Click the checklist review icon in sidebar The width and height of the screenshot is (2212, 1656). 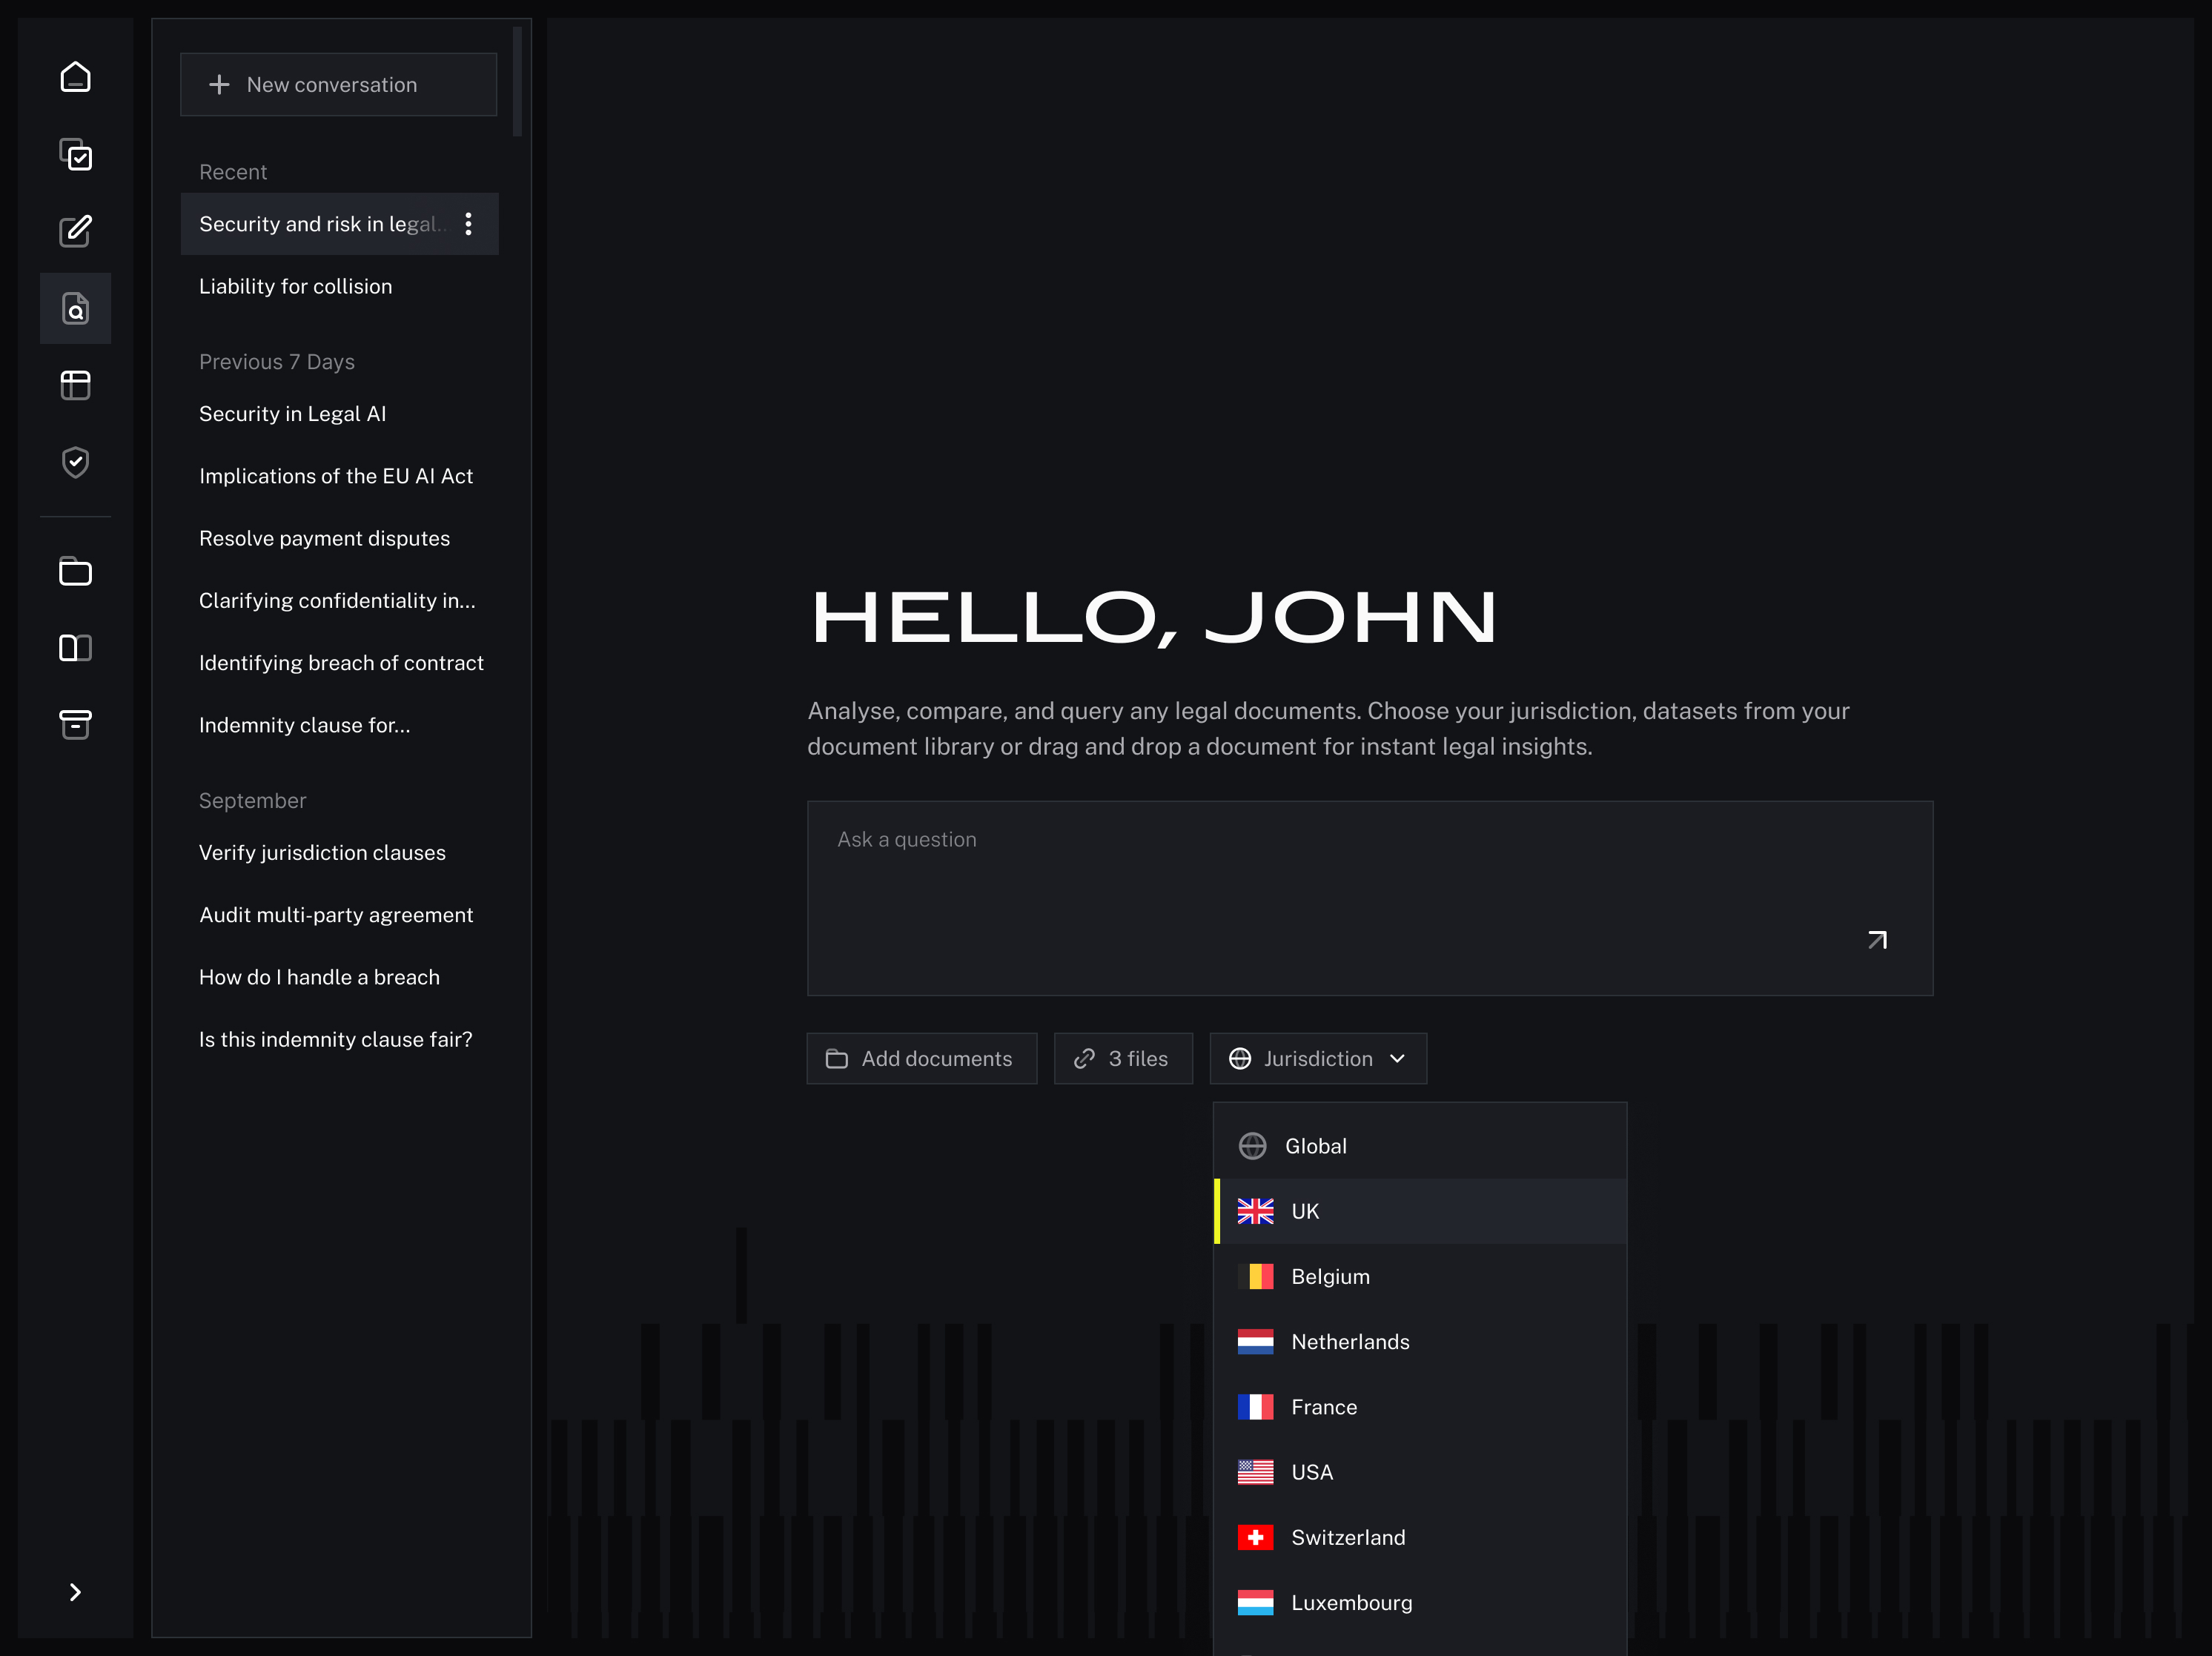tap(75, 155)
